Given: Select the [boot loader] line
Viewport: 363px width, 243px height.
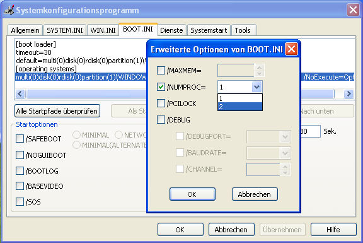Looking at the screenshot, I should (x=36, y=44).
